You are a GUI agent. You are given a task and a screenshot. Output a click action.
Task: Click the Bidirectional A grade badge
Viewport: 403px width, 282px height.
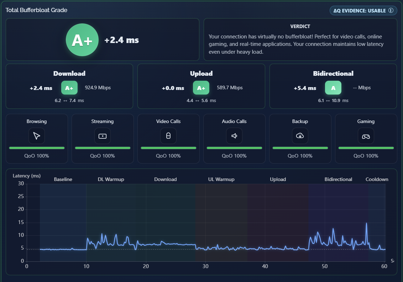click(x=333, y=88)
